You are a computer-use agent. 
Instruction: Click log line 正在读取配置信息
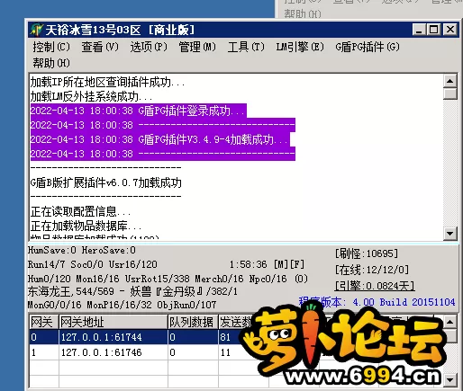coord(80,211)
